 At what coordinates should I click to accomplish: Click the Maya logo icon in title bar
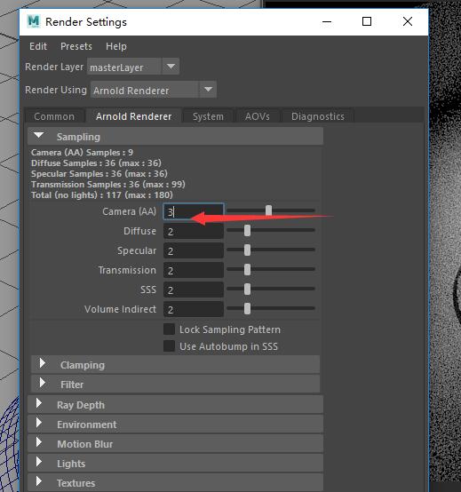point(34,21)
